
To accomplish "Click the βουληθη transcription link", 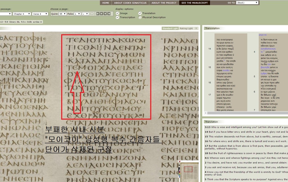I will click(265, 67).
